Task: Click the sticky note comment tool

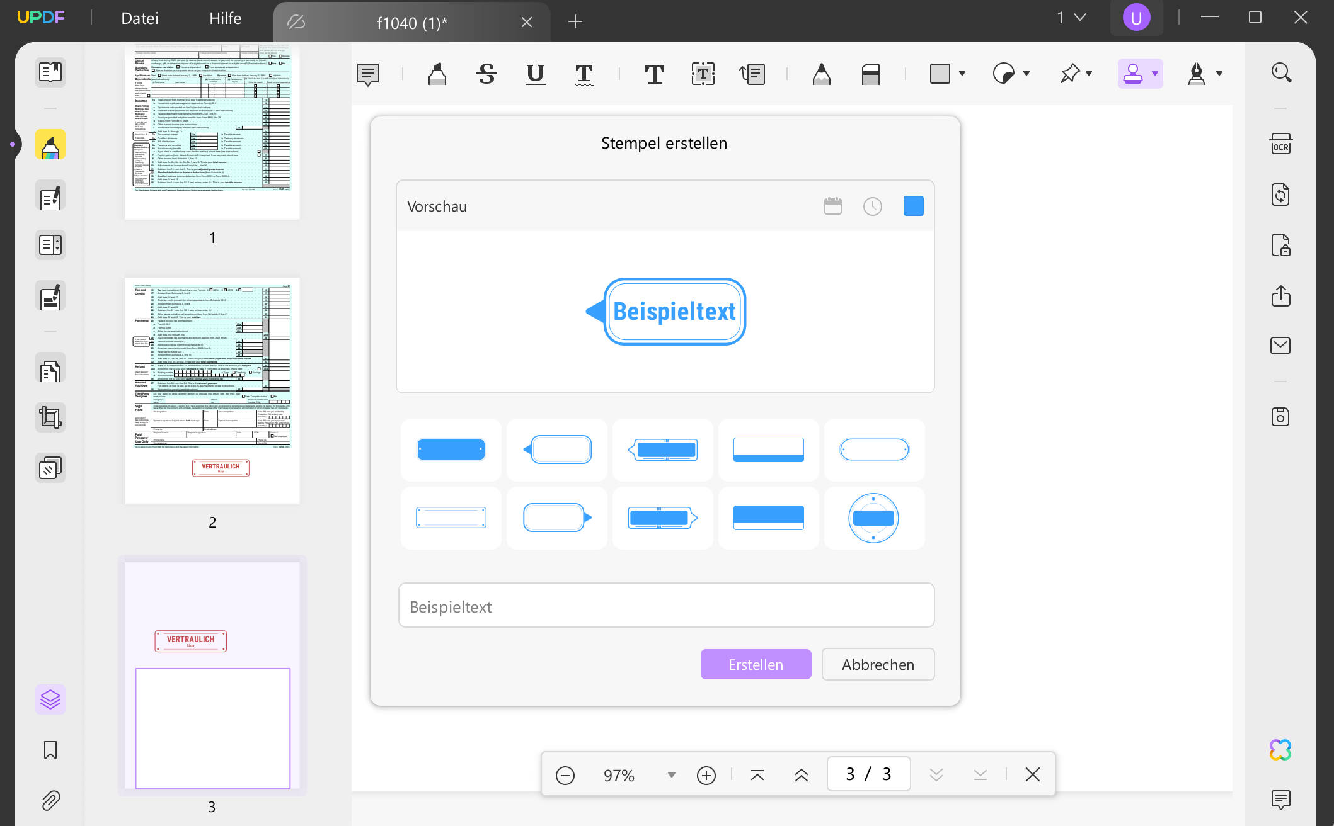Action: [x=368, y=74]
